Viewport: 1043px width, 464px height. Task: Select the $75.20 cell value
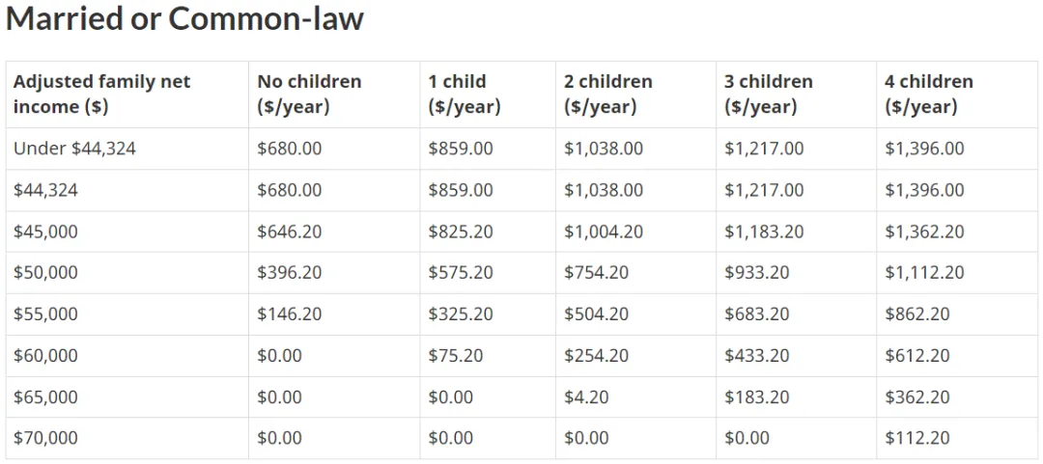456,356
